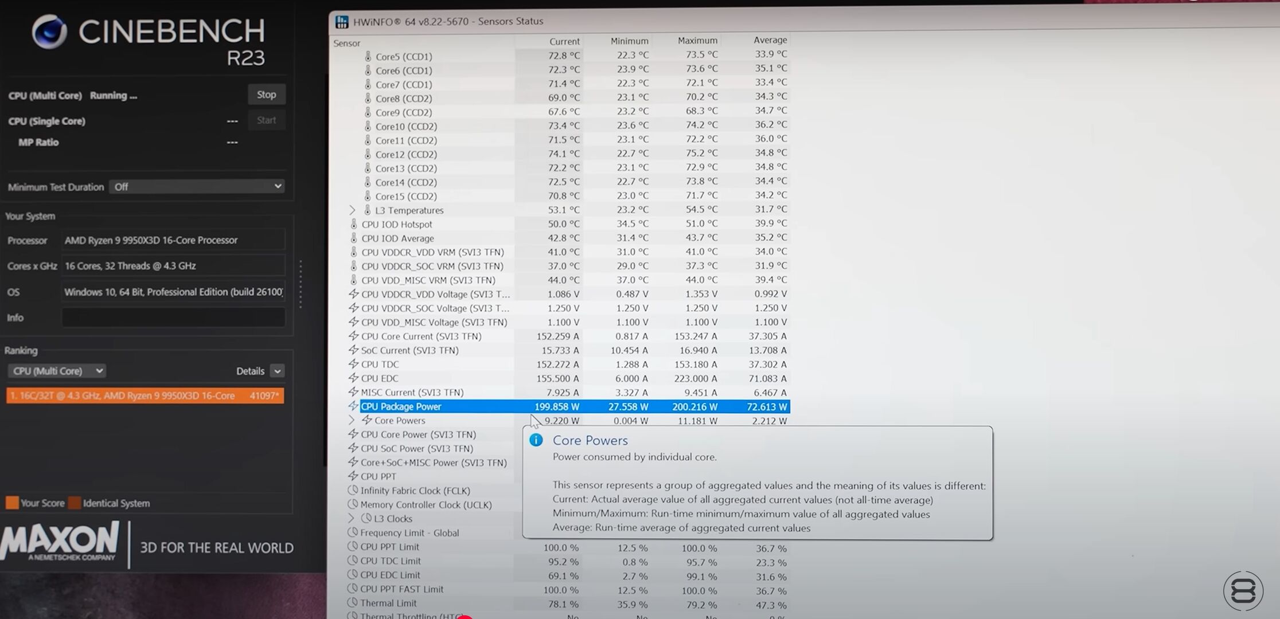Click lightning icon beside CPU Core Current
1280x619 pixels.
[x=354, y=336]
